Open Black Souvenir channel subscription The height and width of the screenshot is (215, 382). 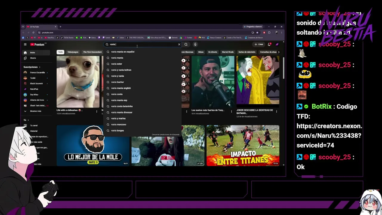click(37, 84)
